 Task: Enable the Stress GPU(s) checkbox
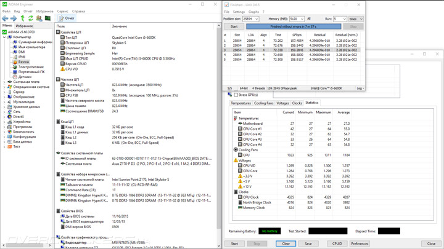[236, 95]
